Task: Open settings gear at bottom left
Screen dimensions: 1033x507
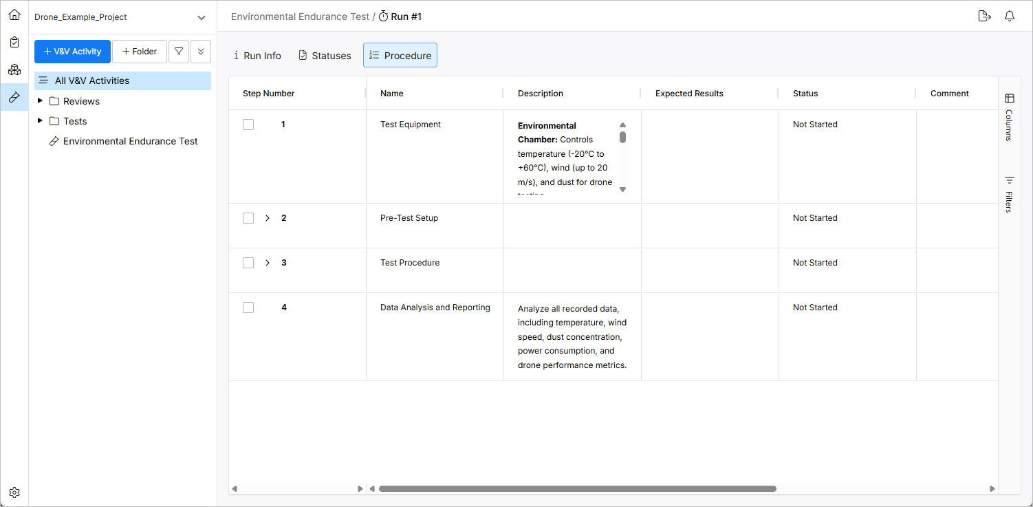Action: (x=14, y=493)
